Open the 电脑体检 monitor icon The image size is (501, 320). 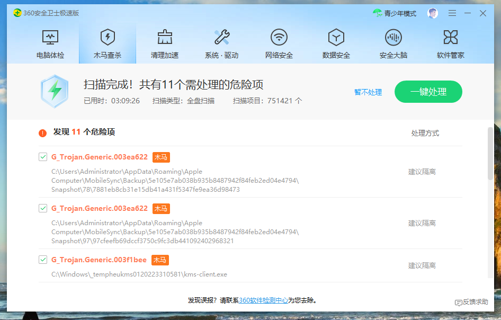point(50,38)
